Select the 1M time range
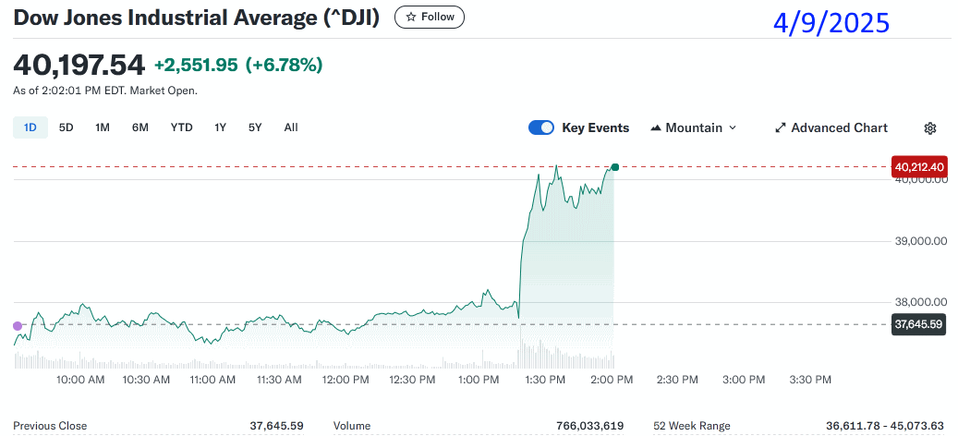This screenshot has width=958, height=436. 103,127
